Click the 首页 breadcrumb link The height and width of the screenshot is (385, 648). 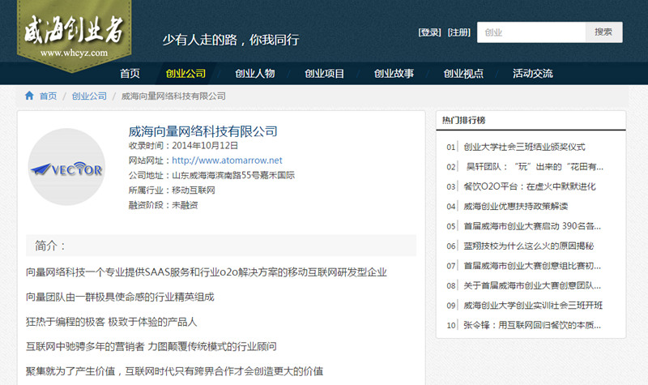tap(48, 96)
